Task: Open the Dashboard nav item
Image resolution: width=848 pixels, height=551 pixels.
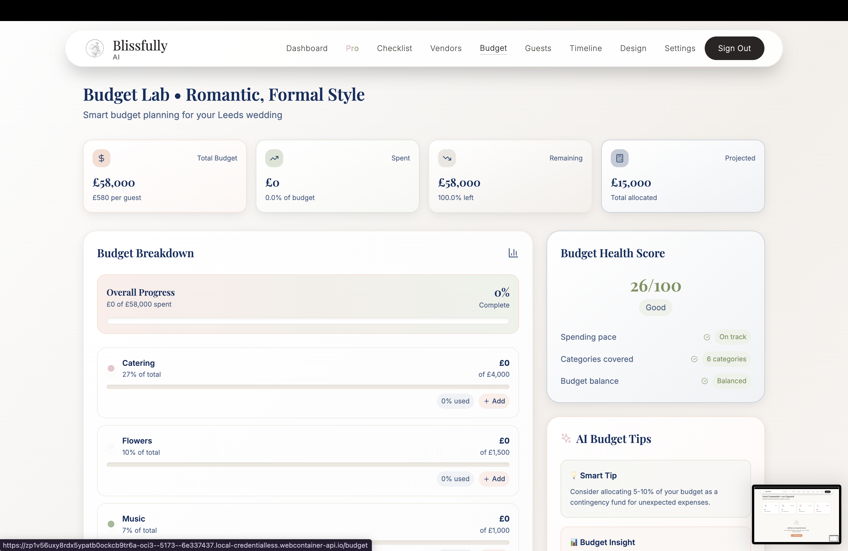Action: [x=307, y=49]
